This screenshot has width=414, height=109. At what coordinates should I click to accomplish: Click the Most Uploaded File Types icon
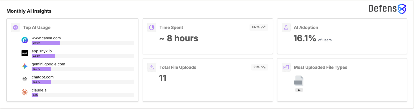point(286,67)
